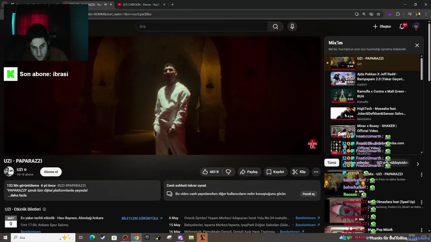
Task: Click BİLETLERİ GÖRÜNTÜLE tickets link
Action: click(142, 218)
